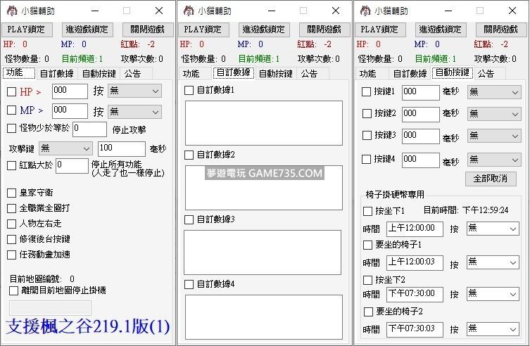Image resolution: width=530 pixels, height=346 pixels.
Task: Tick 離開目前地圖停止掛機 checkbox
Action: coord(14,290)
